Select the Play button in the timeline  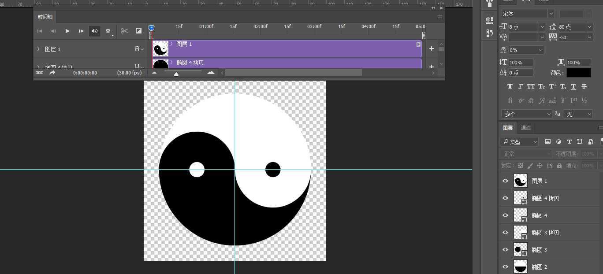[67, 31]
